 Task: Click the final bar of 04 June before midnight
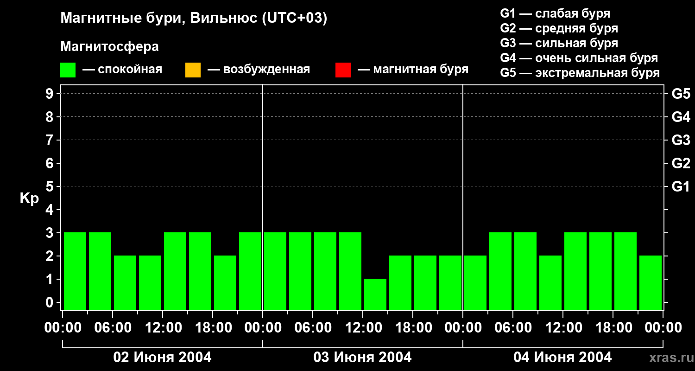(651, 282)
